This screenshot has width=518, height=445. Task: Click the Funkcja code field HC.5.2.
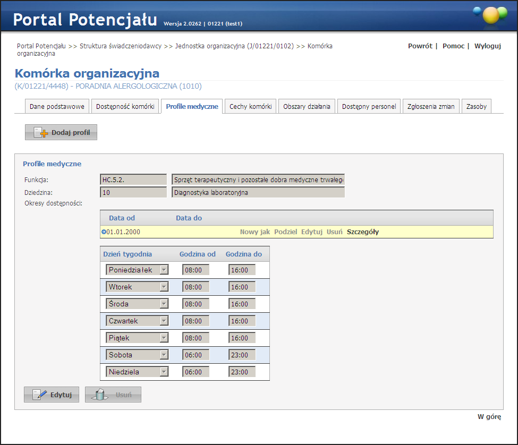[133, 180]
